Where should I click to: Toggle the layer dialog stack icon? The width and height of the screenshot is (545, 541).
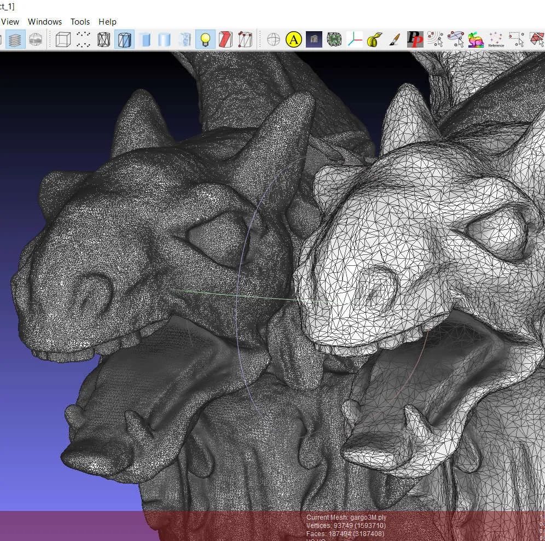point(15,39)
